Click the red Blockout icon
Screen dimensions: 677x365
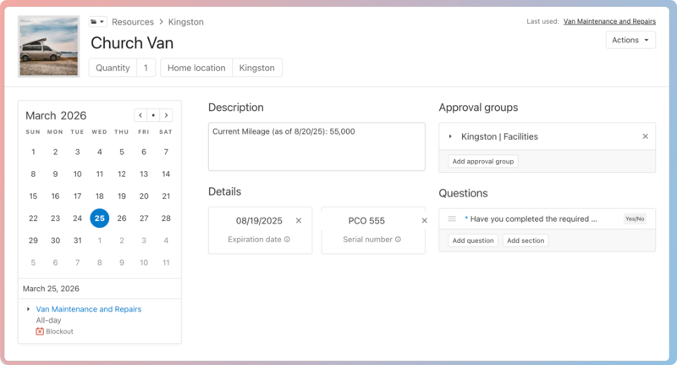coord(40,331)
